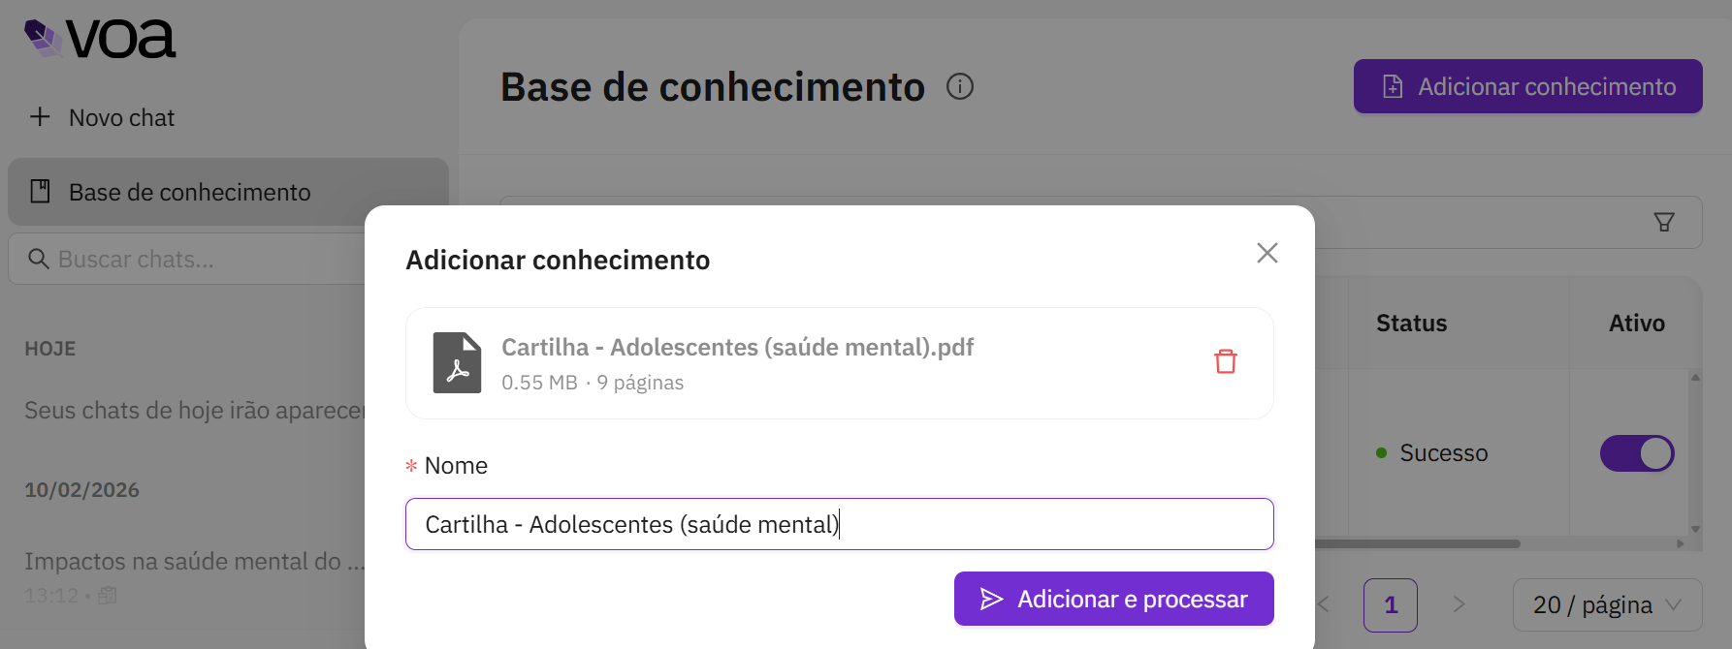Toggle off the Ativo switch
This screenshot has width=1732, height=649.
coord(1636,453)
